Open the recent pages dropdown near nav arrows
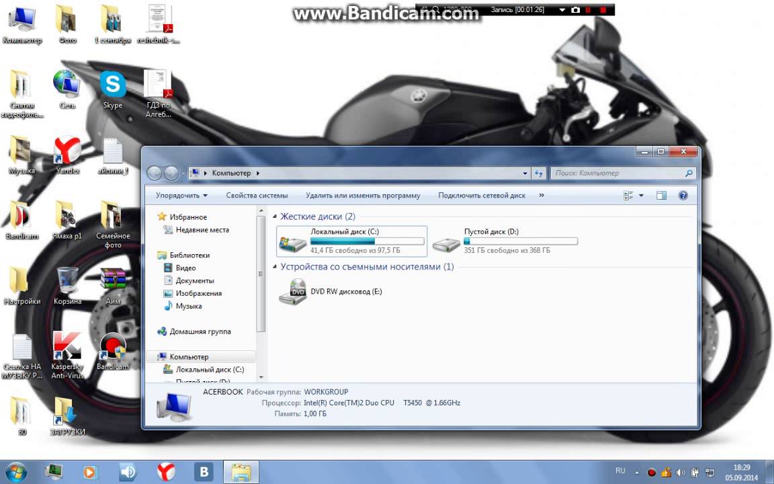Image resolution: width=774 pixels, height=484 pixels. click(183, 173)
